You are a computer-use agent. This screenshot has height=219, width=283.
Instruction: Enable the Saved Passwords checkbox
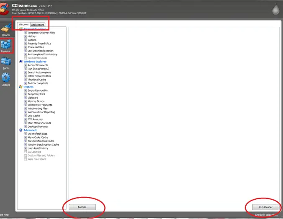(x=26, y=58)
